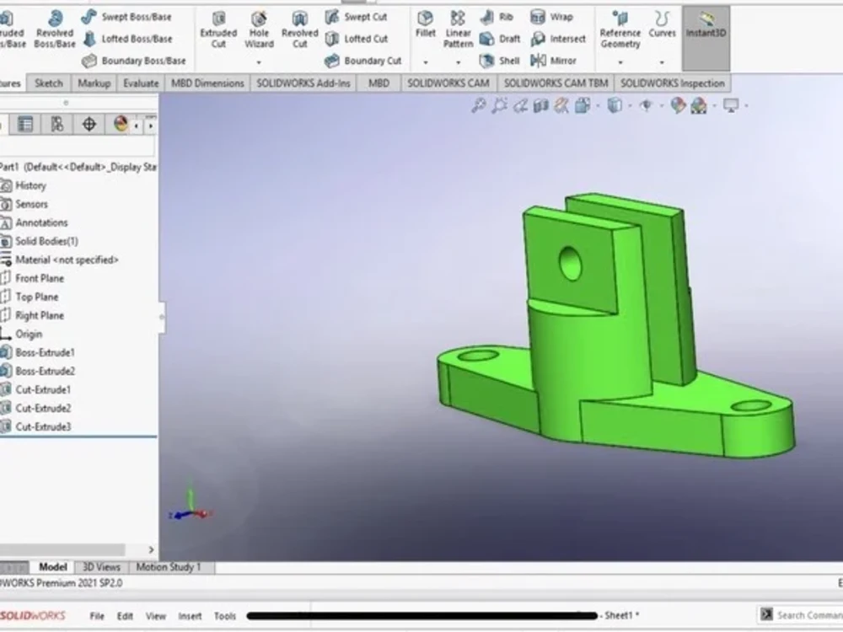Toggle Instant3D off
Viewport: 843px width, 632px height.
[706, 27]
